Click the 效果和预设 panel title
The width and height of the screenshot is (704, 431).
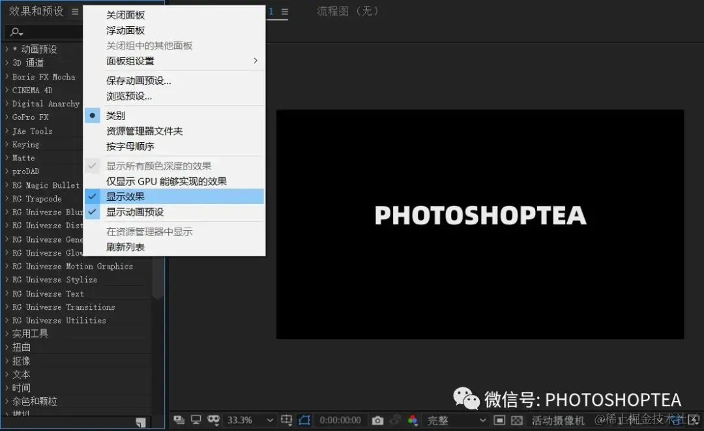37,11
